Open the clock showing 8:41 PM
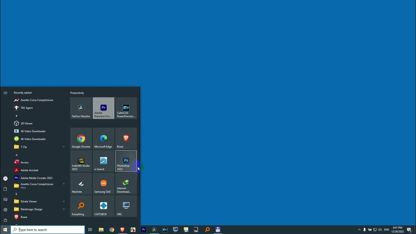416x234 pixels. 397,230
